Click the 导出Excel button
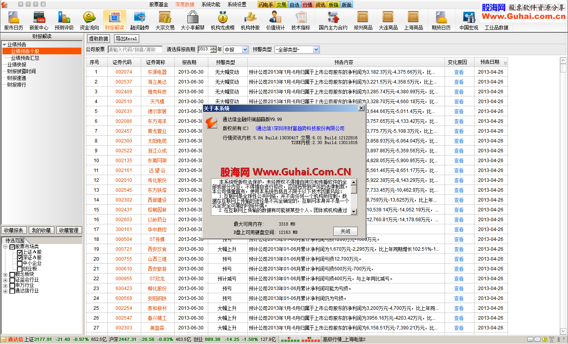The height and width of the screenshot is (344, 568). 126,39
